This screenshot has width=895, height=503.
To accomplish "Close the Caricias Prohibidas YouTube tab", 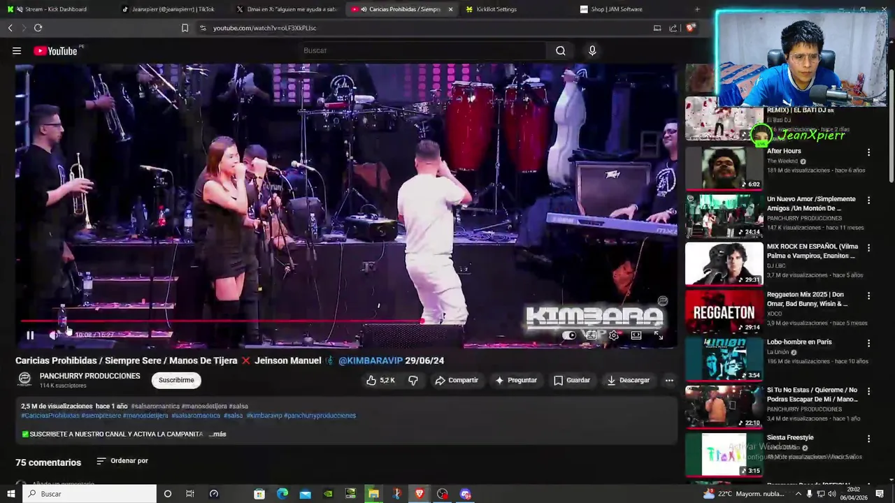I will [450, 9].
